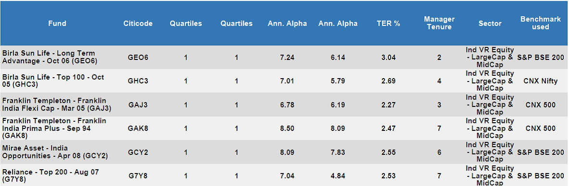This screenshot has width=569, height=186.
Task: Open Reliance Top 200 fund
Action: 50,175
